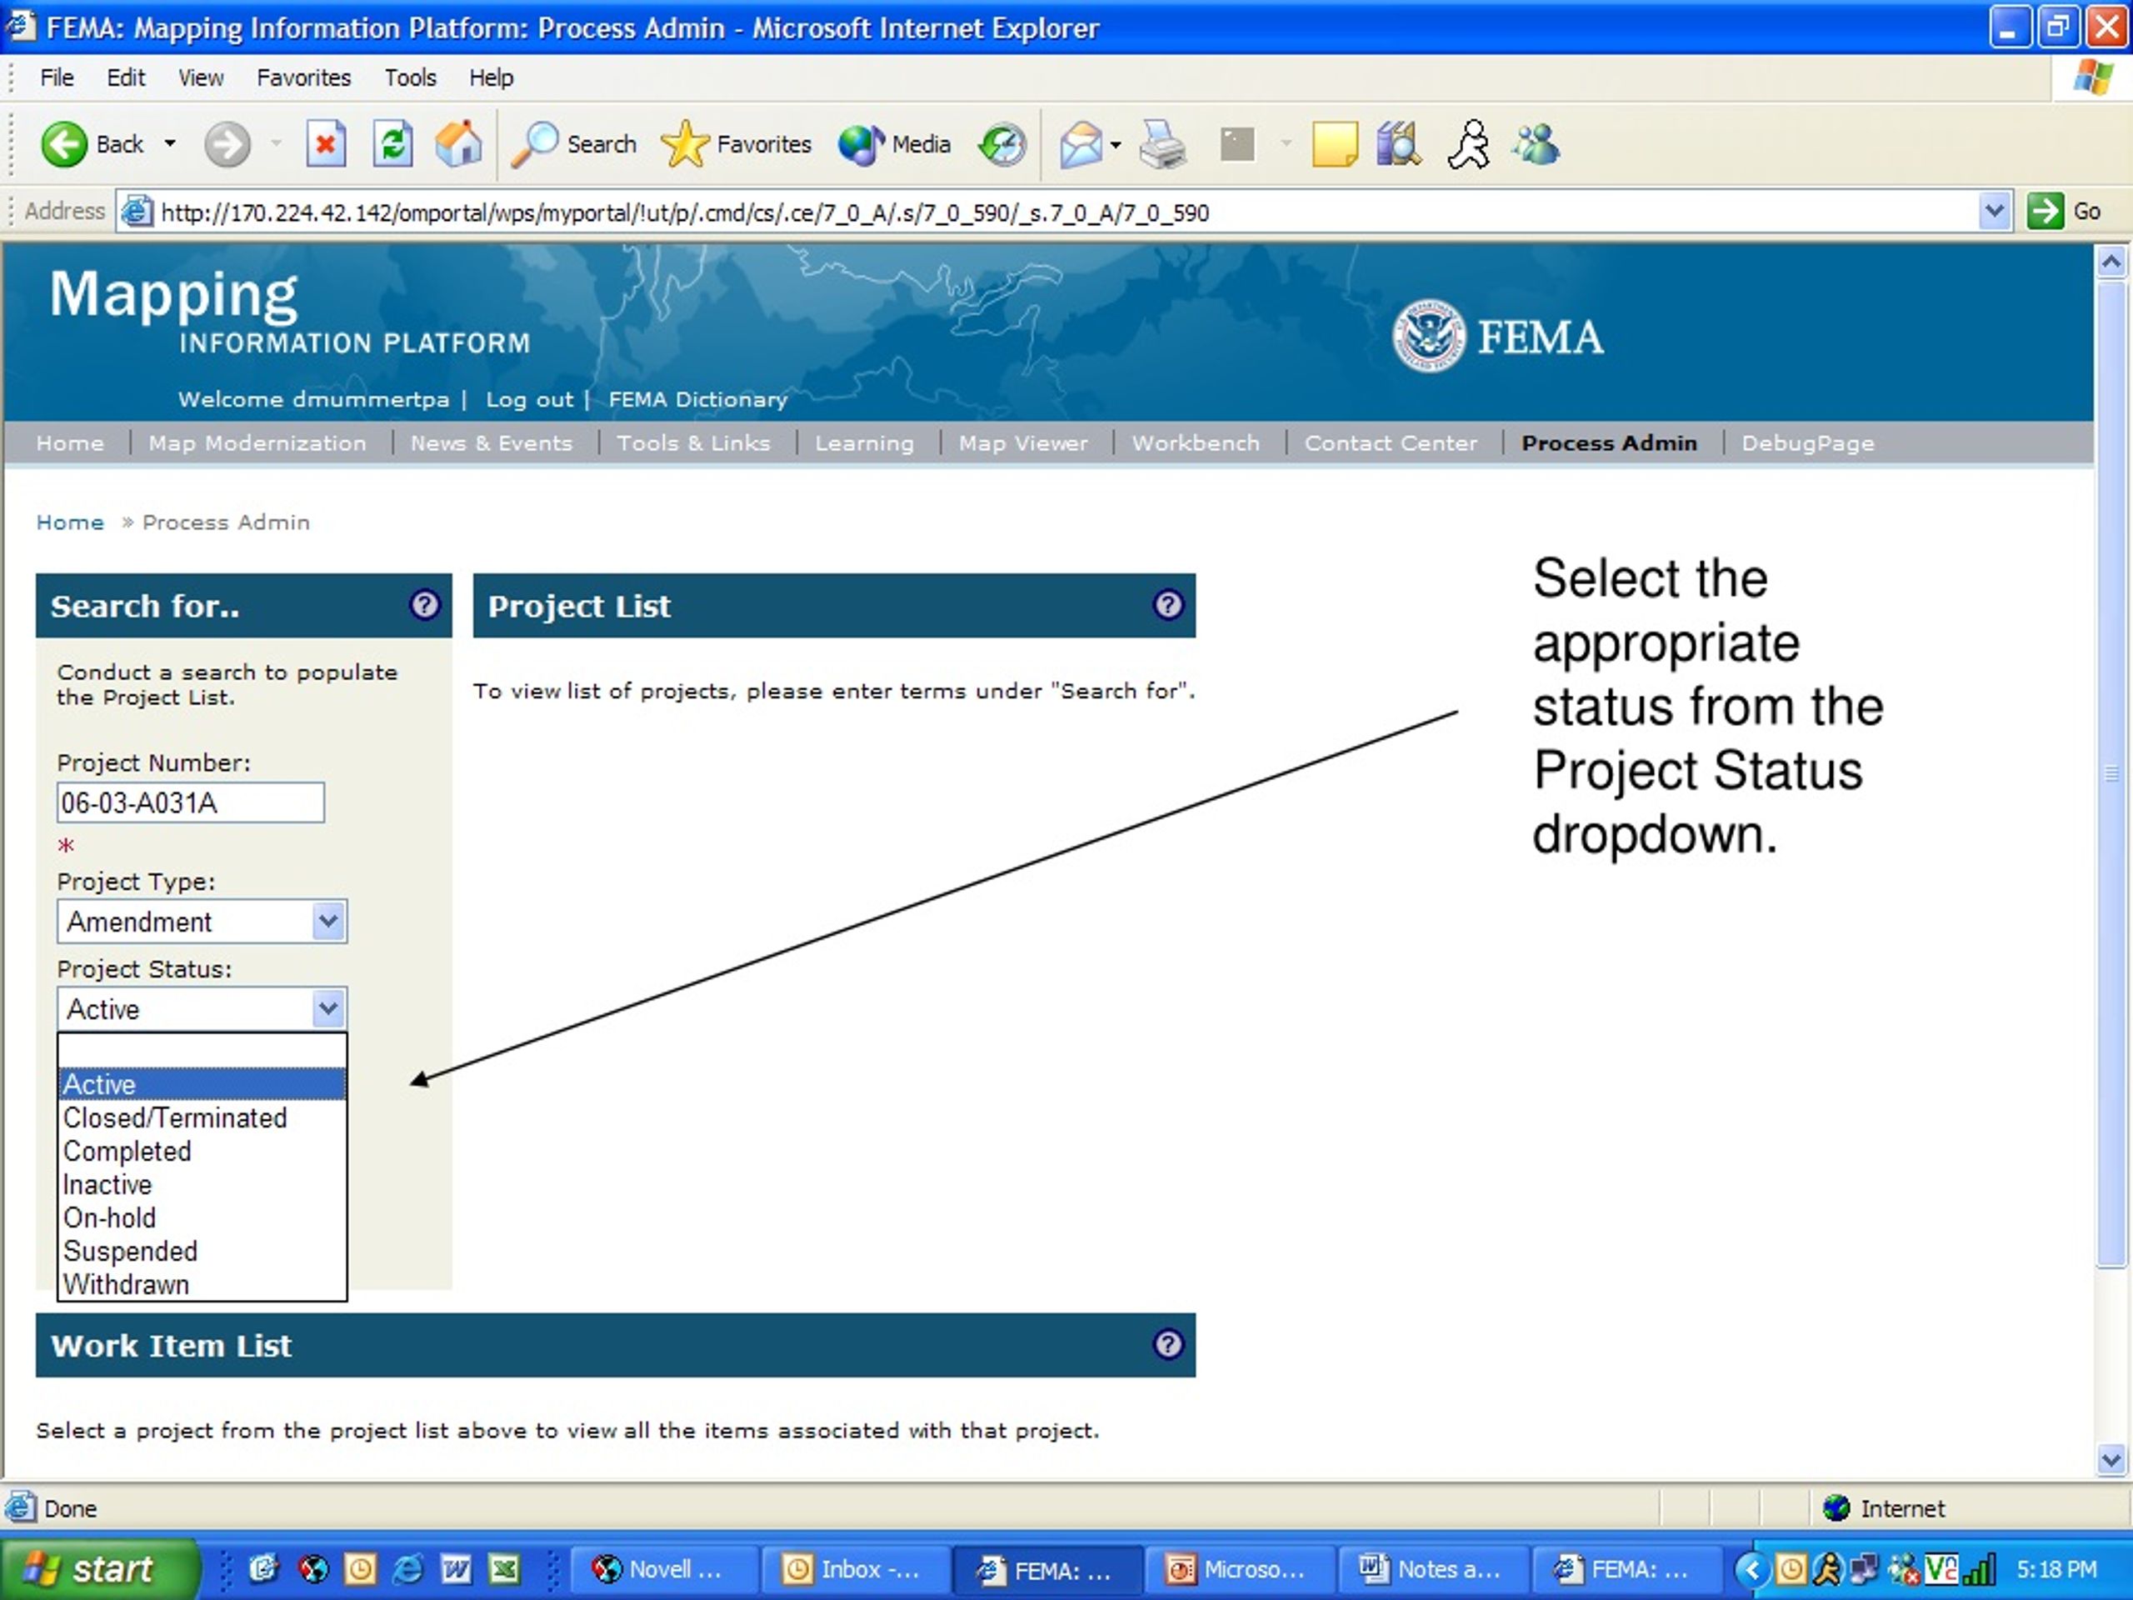Go to the Map Viewer tab

click(1023, 442)
